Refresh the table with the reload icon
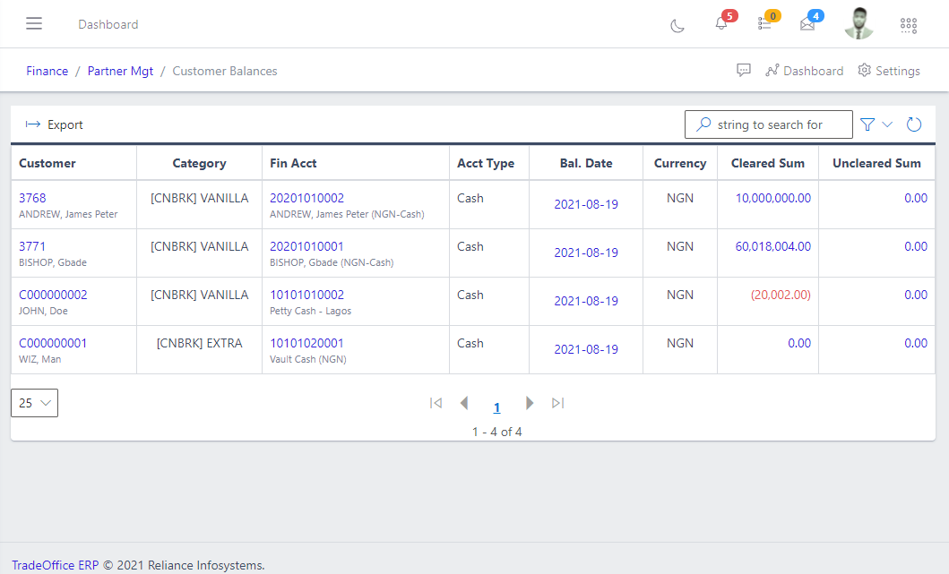 click(x=913, y=124)
